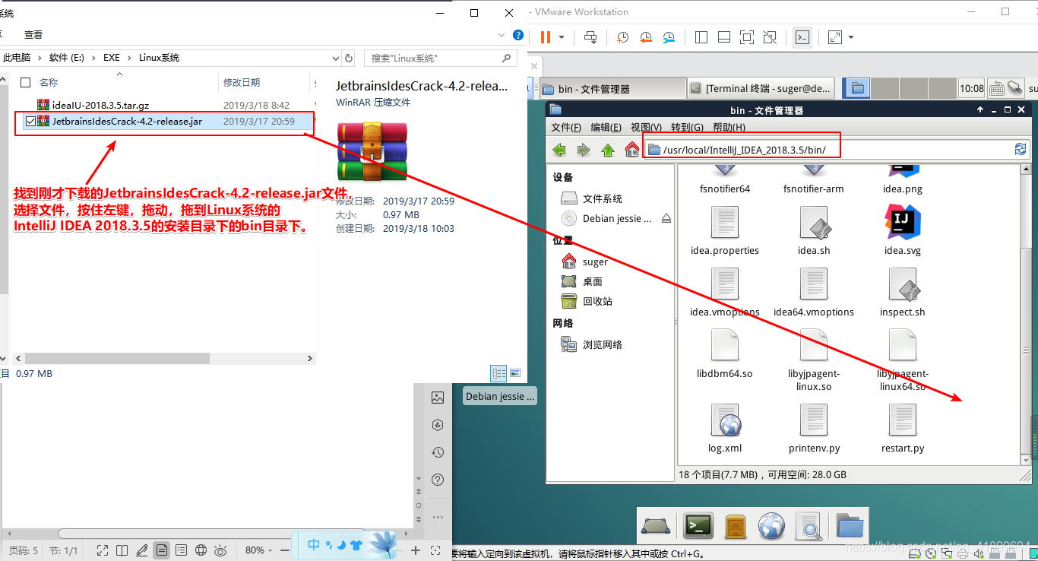Go back in Thunar file manager
This screenshot has width=1038, height=561.
559,150
